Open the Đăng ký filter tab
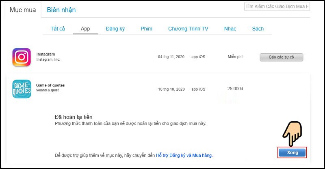 [115, 29]
